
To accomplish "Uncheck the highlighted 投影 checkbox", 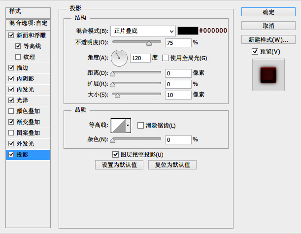I will (11, 155).
